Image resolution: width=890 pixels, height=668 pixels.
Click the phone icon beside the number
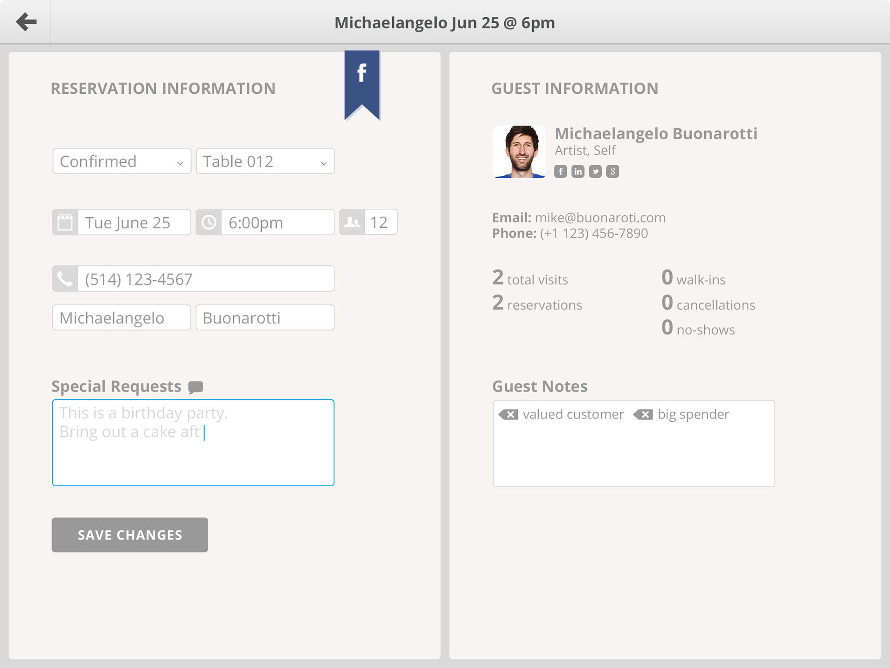point(65,279)
